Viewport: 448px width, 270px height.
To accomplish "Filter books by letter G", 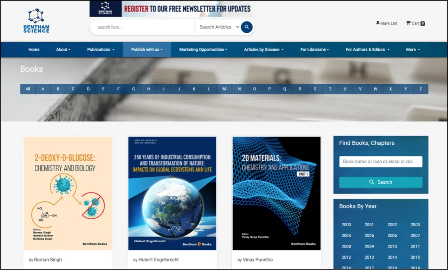I will click(134, 89).
